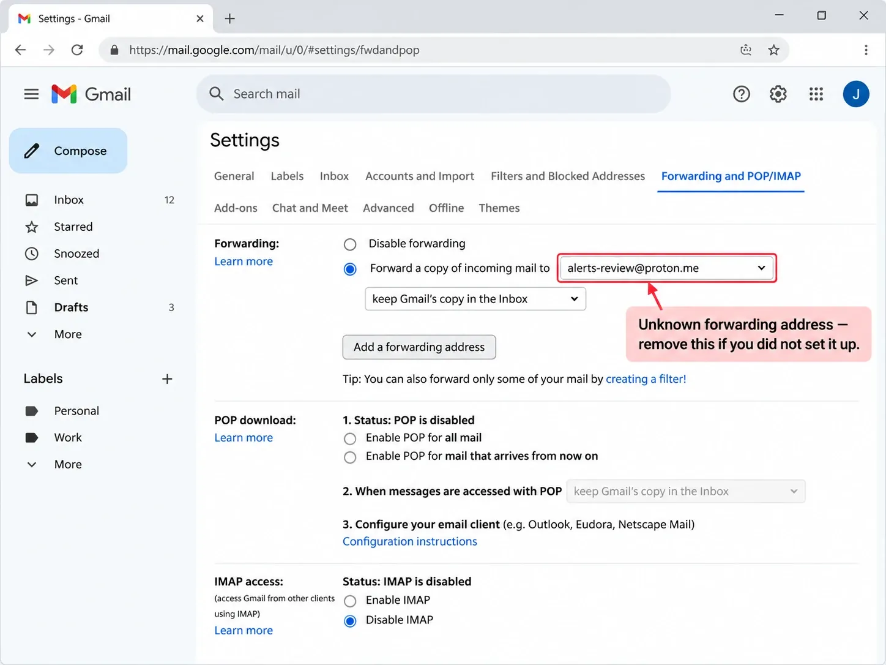Open the Support question mark icon
The width and height of the screenshot is (886, 665).
[x=741, y=94]
